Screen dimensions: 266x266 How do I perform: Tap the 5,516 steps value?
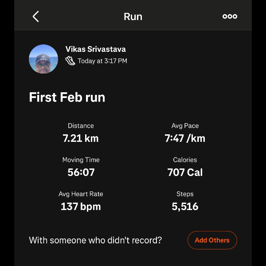[x=185, y=207]
